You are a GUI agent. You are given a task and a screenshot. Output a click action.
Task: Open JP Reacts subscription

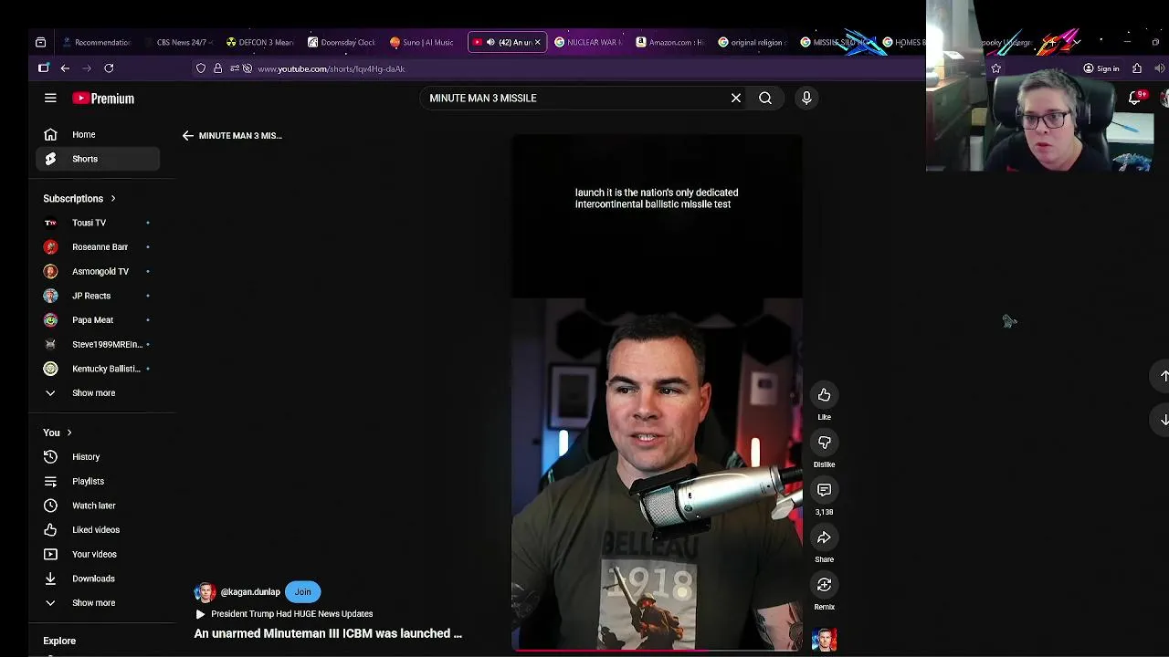point(99,296)
